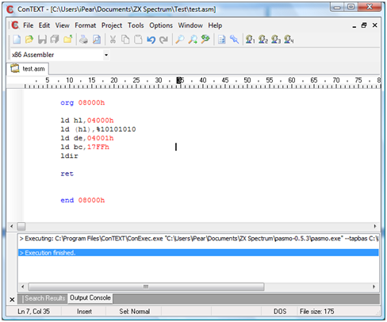Select the test.asm file tab
Image resolution: width=387 pixels, height=322 pixels.
click(x=28, y=69)
